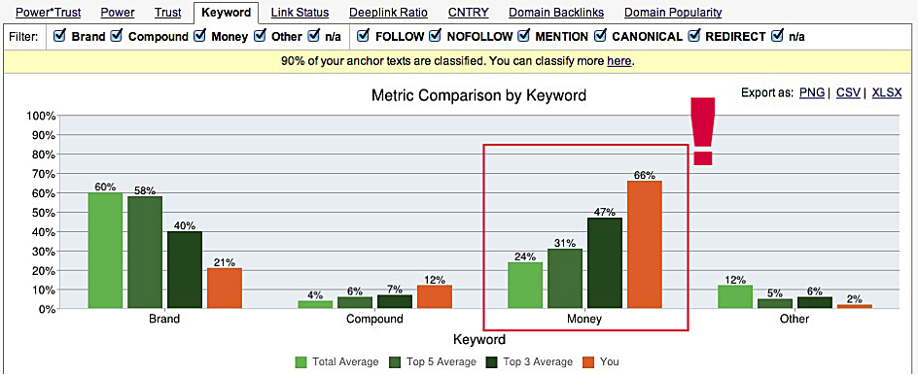The image size is (919, 375).
Task: Click the Total Average legend swatch
Action: click(301, 362)
